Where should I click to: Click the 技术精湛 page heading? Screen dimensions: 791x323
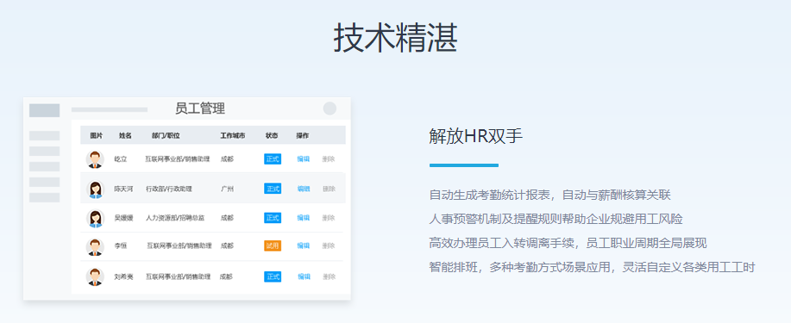pyautogui.click(x=395, y=38)
